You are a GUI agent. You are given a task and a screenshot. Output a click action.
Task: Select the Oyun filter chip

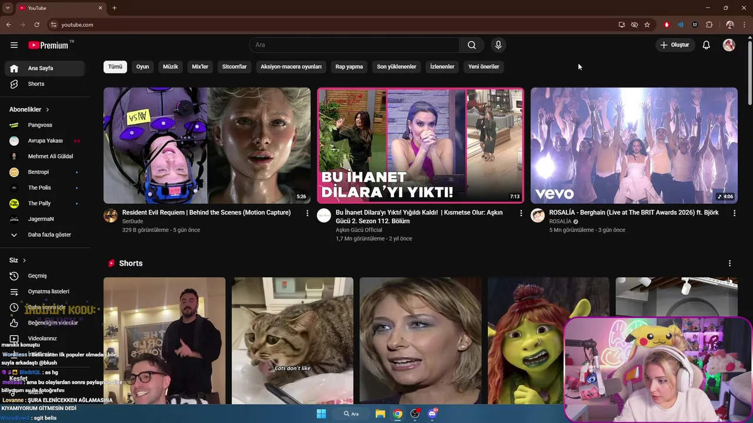(x=142, y=67)
